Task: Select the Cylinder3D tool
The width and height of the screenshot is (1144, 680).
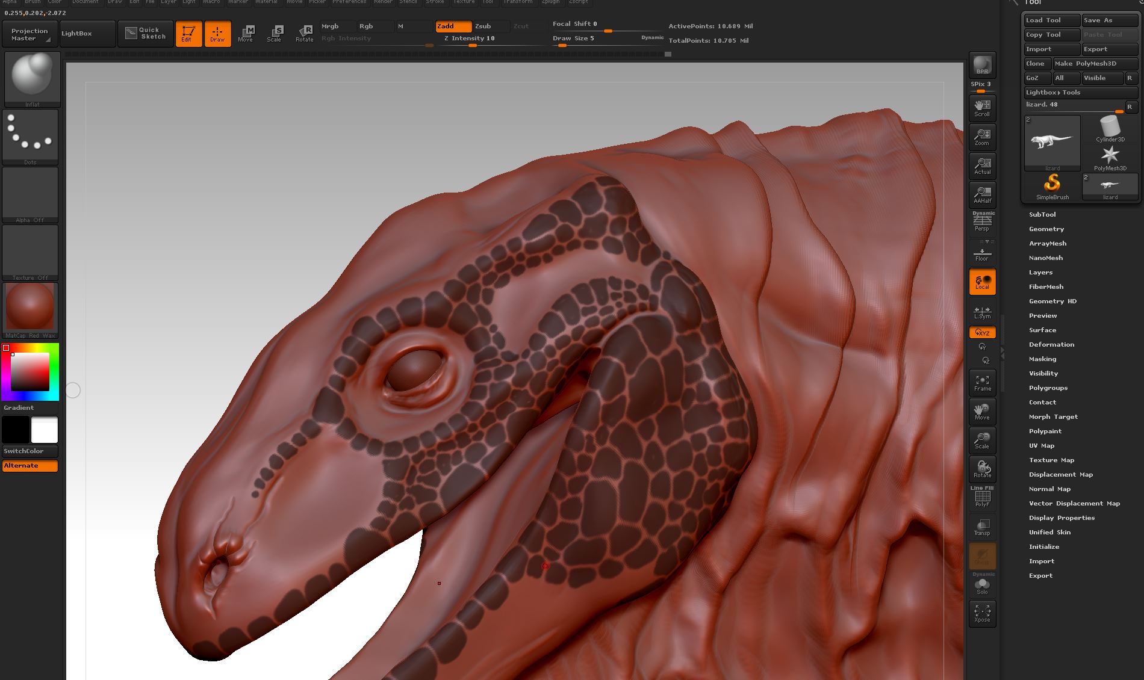Action: 1110,129
